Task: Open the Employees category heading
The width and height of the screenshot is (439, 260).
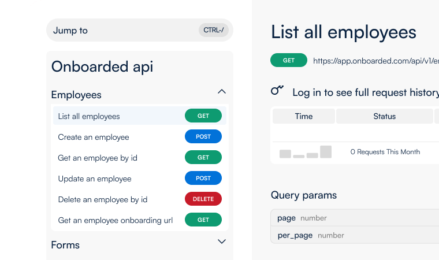Action: (x=76, y=95)
